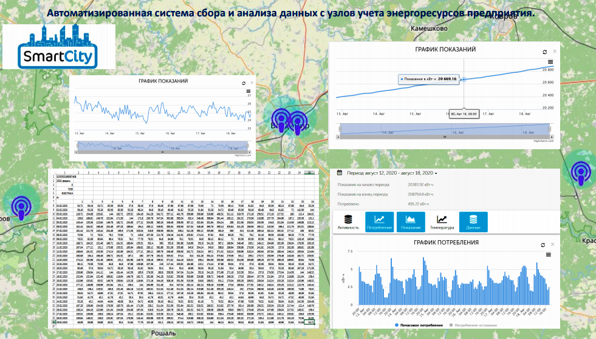The image size is (596, 339).
Task: Select the Показания area-chart tab
Action: [x=411, y=222]
